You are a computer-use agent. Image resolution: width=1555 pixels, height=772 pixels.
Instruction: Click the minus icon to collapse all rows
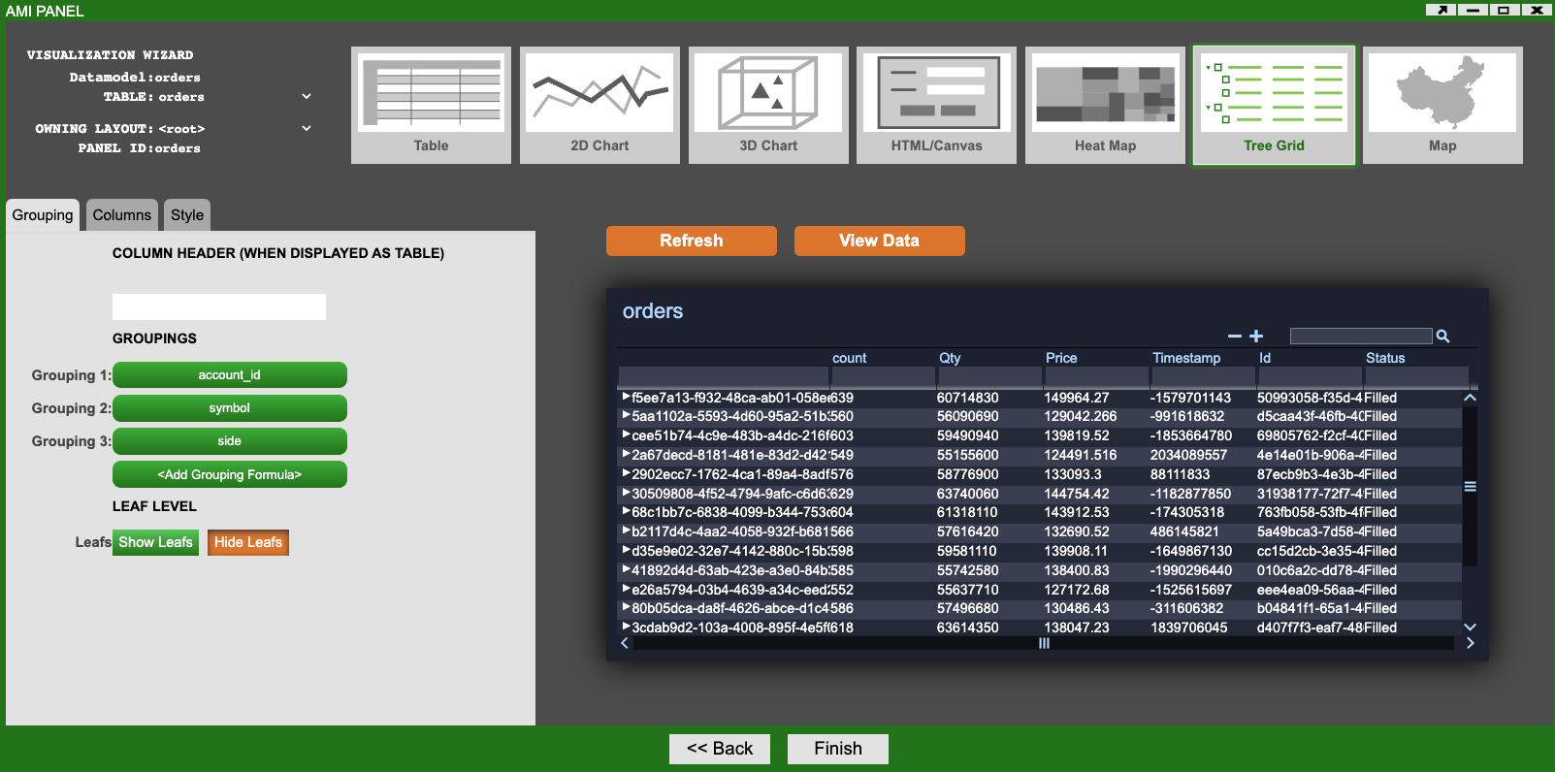[1235, 337]
